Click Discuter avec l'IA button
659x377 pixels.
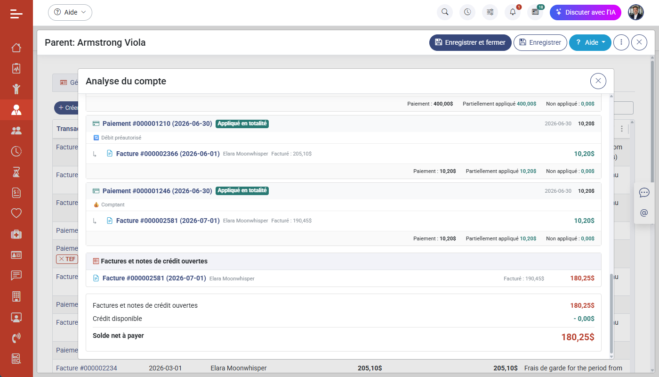pos(586,12)
